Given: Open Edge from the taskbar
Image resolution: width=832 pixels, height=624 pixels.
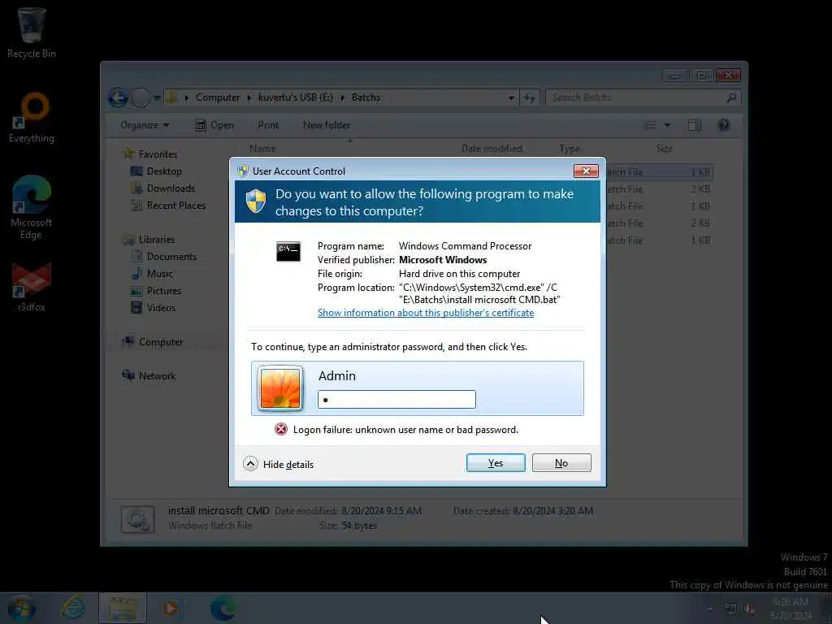Looking at the screenshot, I should [223, 609].
